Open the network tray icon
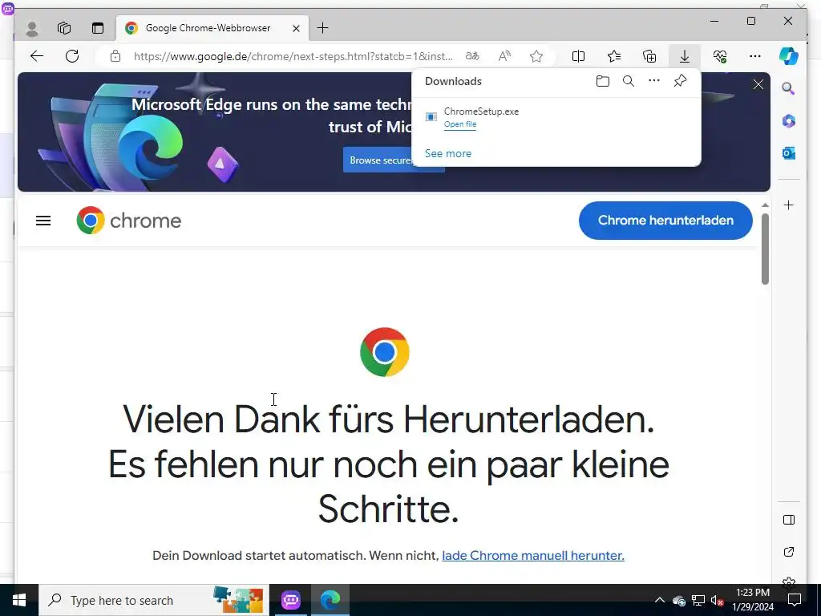Screen dimensions: 821x616 pyautogui.click(x=698, y=600)
